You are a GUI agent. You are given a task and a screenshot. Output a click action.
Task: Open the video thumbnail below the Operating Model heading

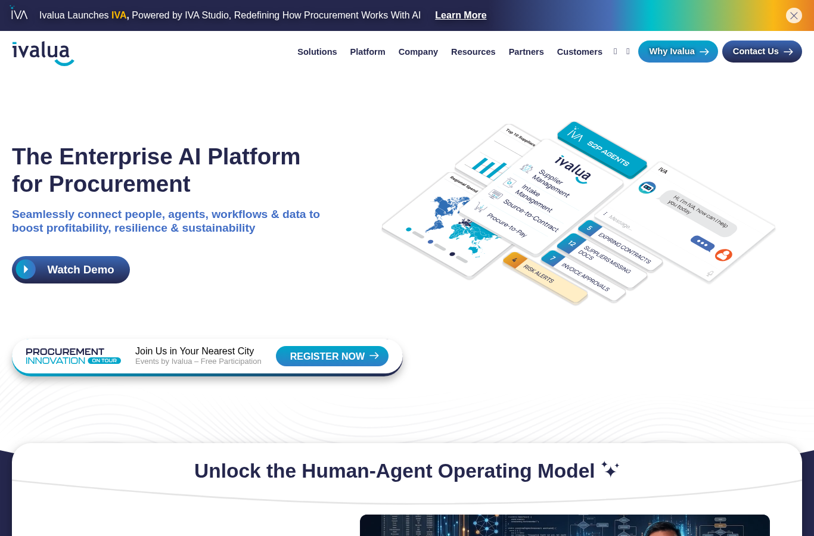pyautogui.click(x=565, y=525)
